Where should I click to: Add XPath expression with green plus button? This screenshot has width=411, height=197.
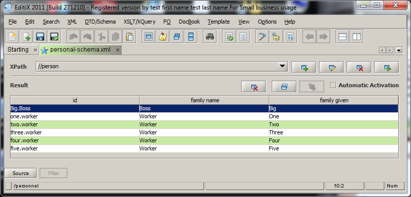pos(304,67)
